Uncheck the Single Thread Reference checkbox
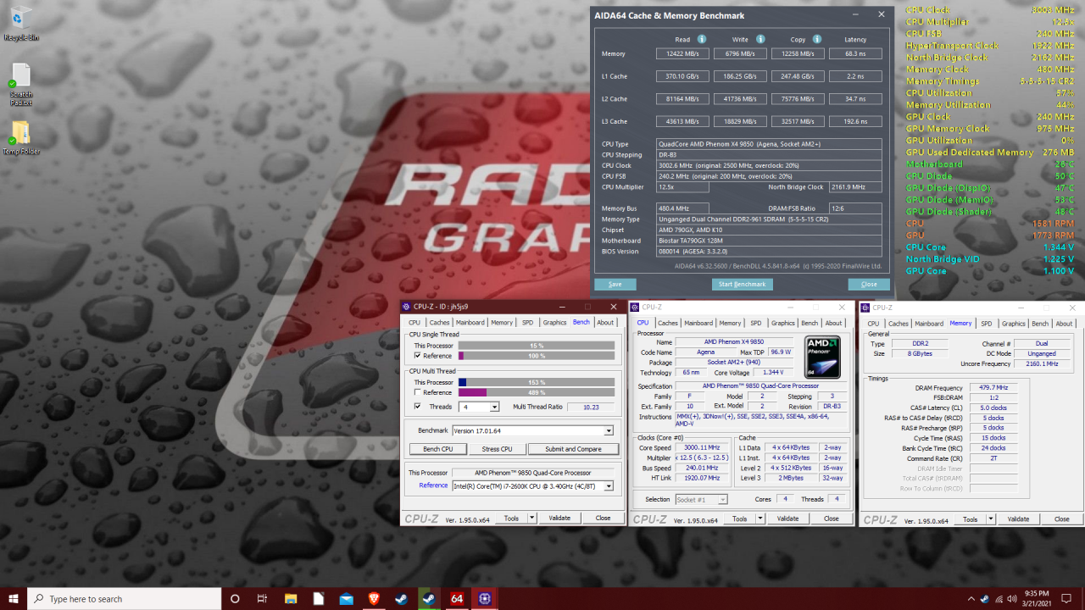This screenshot has height=610, width=1085. click(417, 356)
